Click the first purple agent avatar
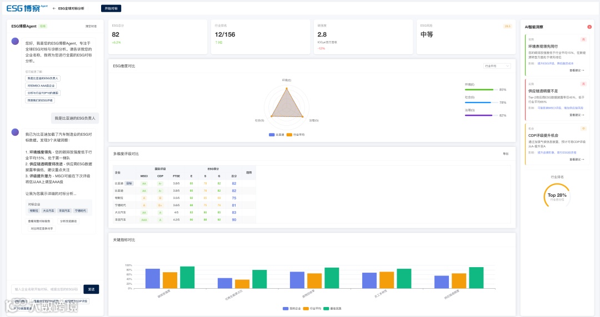 tap(16, 41)
